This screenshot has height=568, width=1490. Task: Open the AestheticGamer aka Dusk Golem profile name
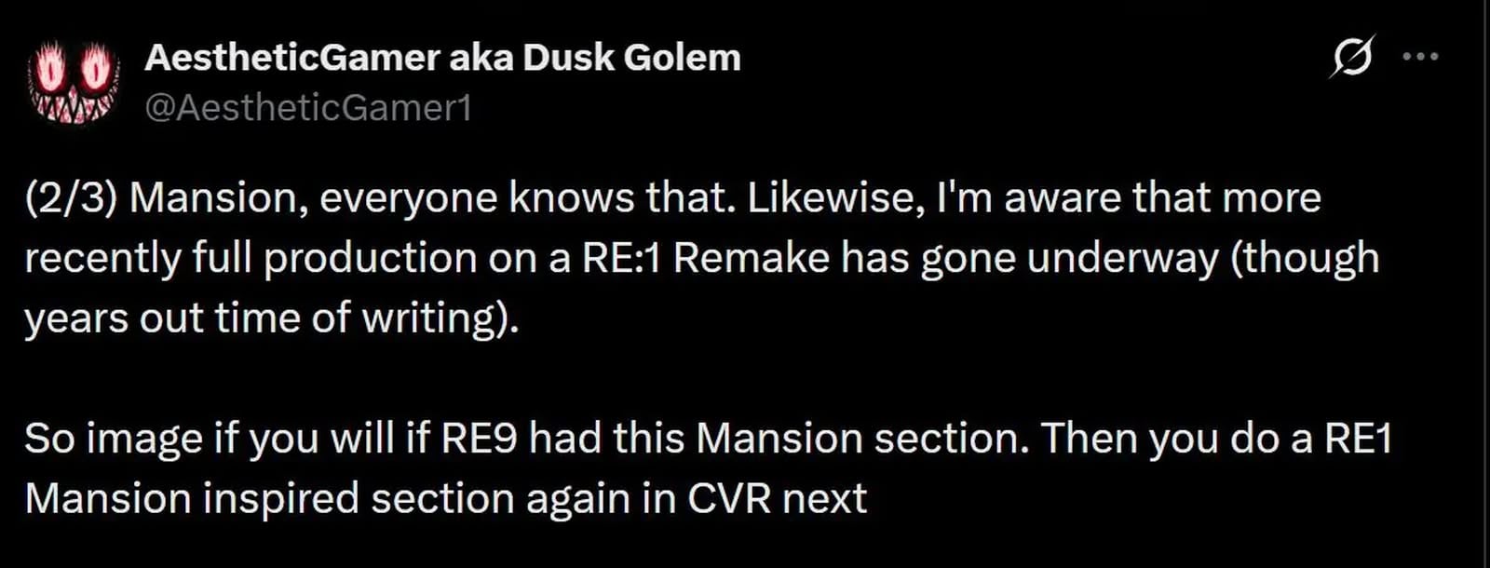pyautogui.click(x=442, y=58)
